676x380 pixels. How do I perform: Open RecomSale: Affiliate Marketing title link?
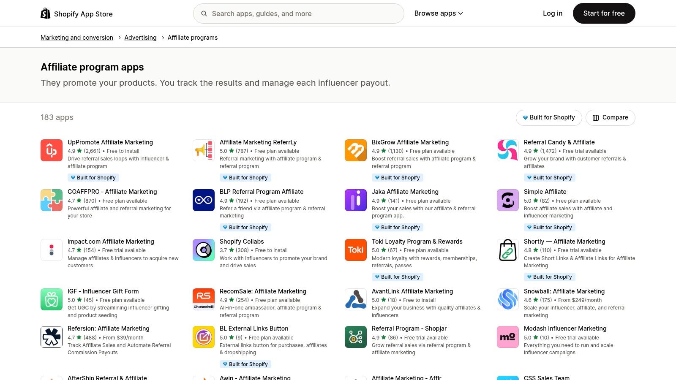[x=263, y=291]
